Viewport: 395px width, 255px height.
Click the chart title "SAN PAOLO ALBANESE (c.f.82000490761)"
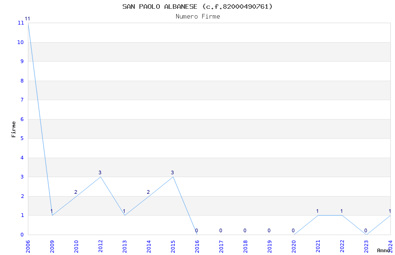point(197,6)
